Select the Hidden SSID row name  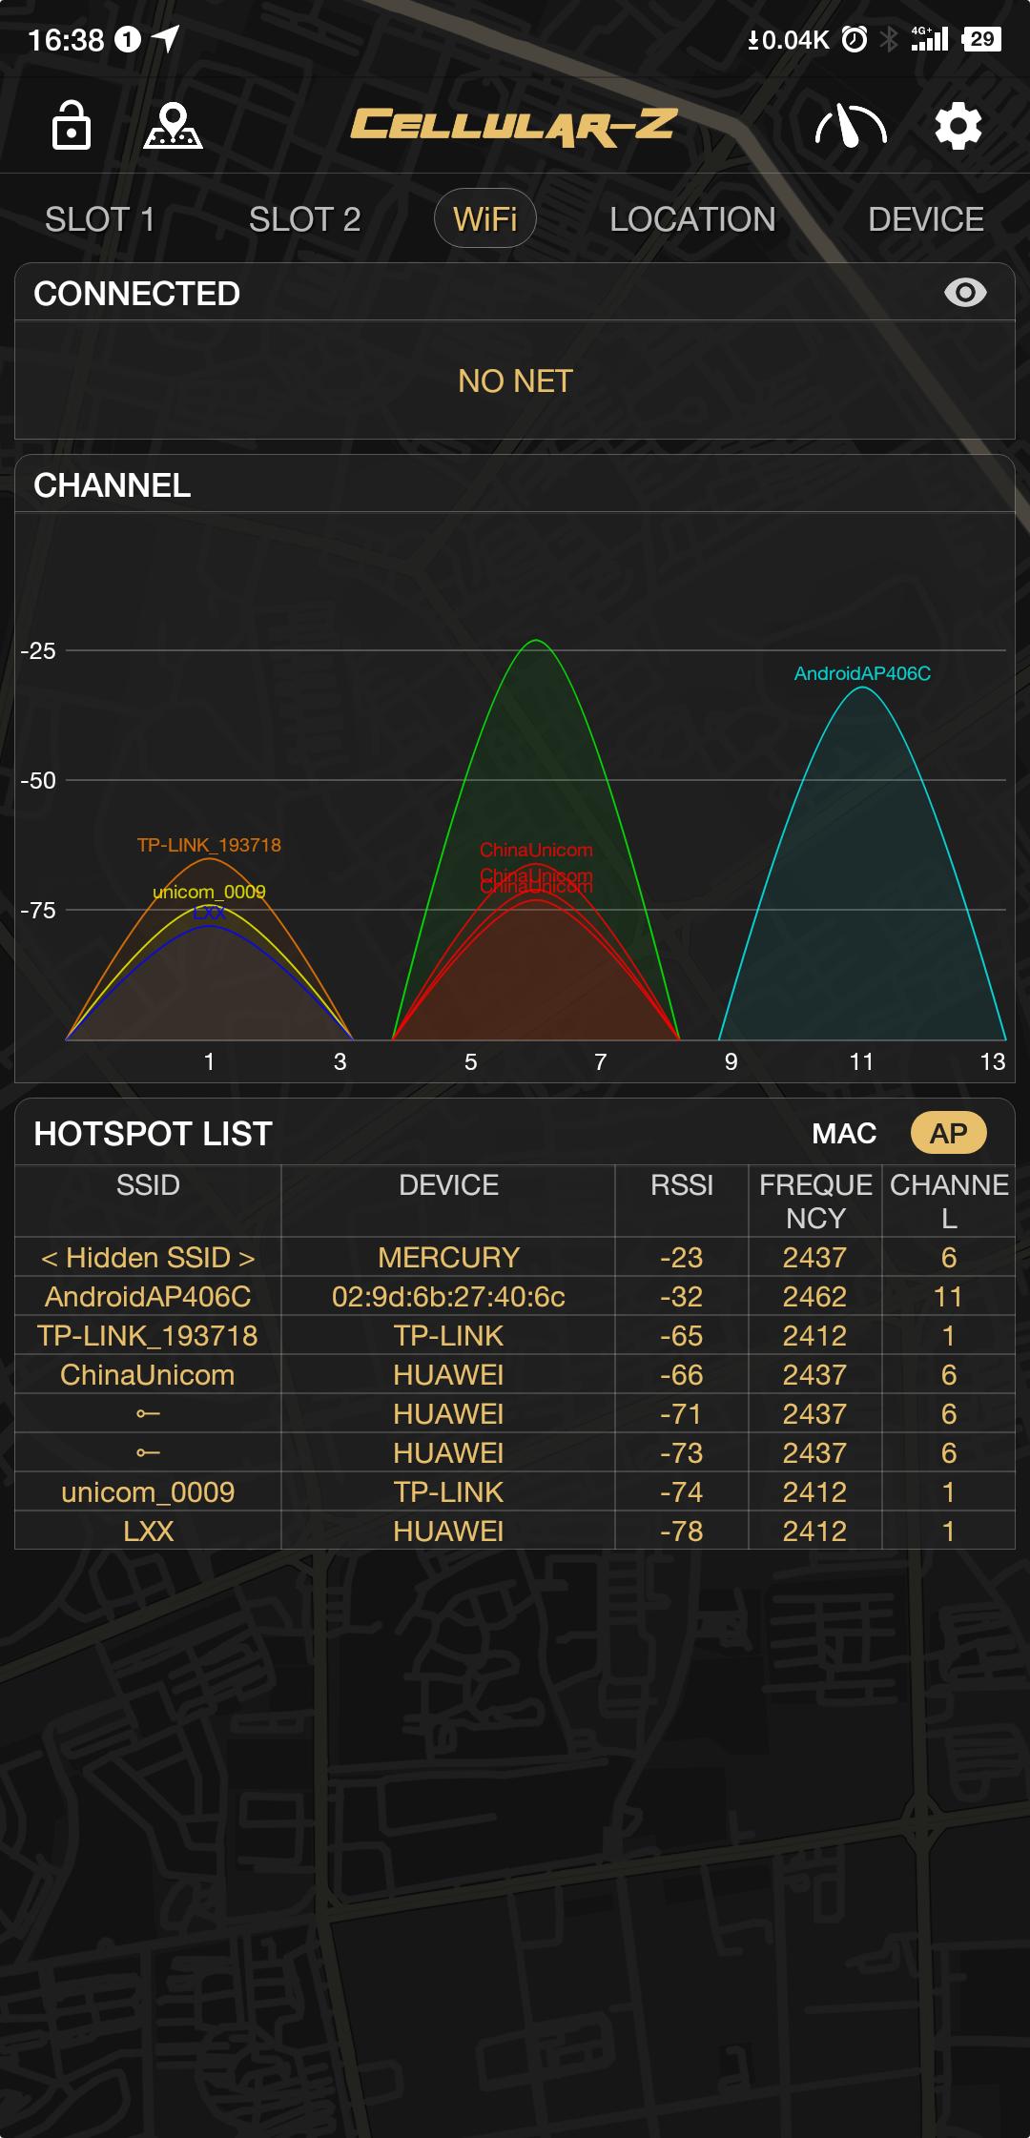point(148,1258)
